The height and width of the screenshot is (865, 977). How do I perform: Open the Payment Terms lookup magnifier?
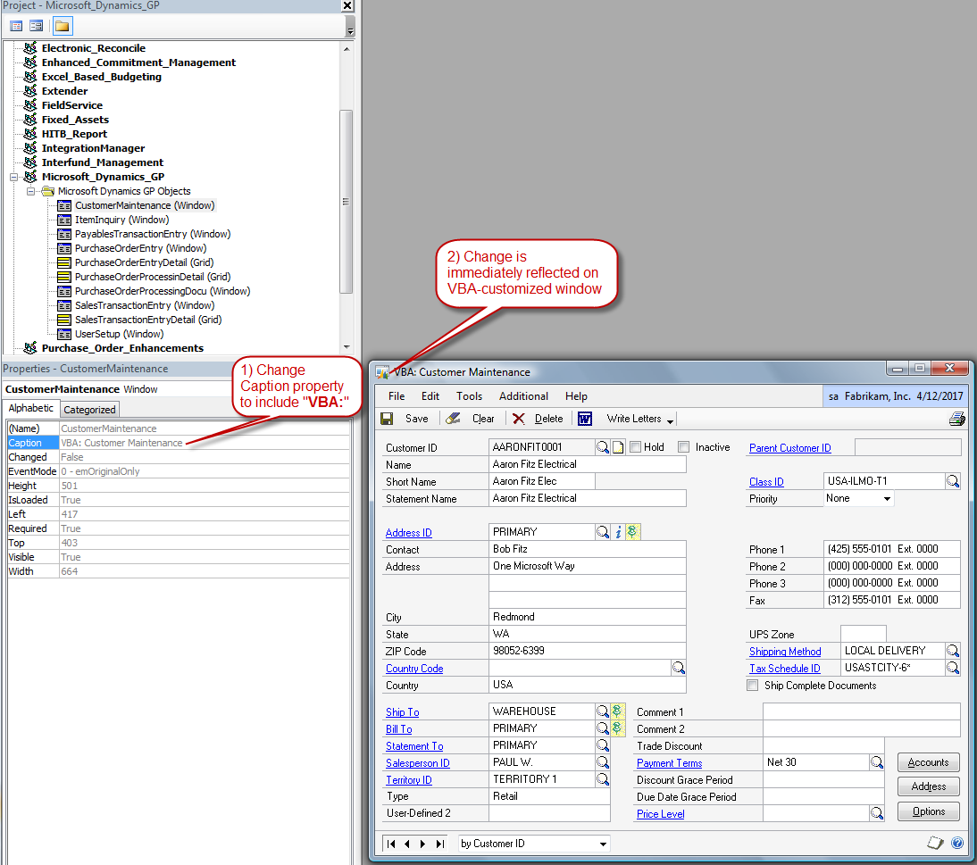point(877,762)
